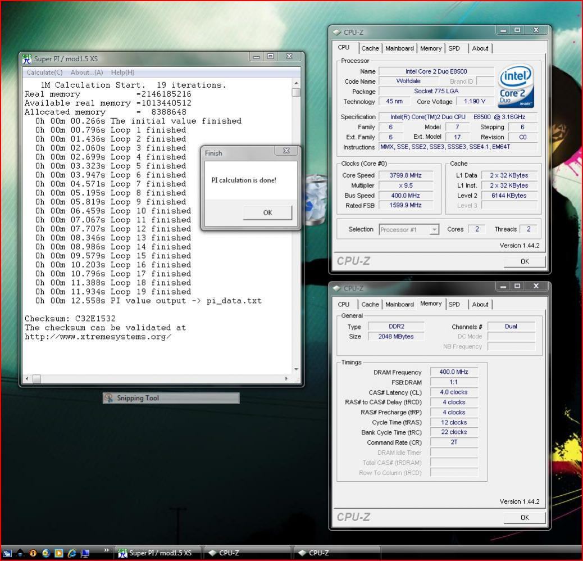Click the vertical scrollbar thumb in Super PI
583x561 pixels.
tap(296, 92)
